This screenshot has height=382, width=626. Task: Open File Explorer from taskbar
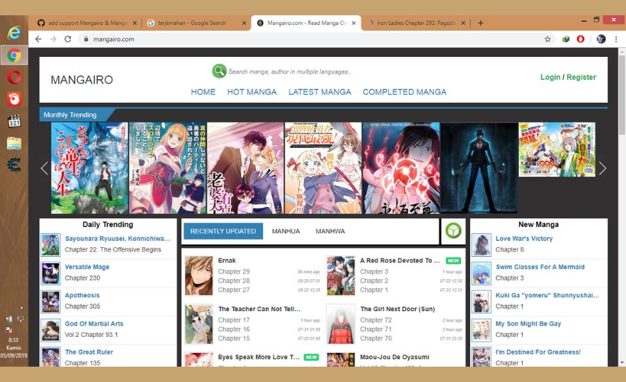14,143
